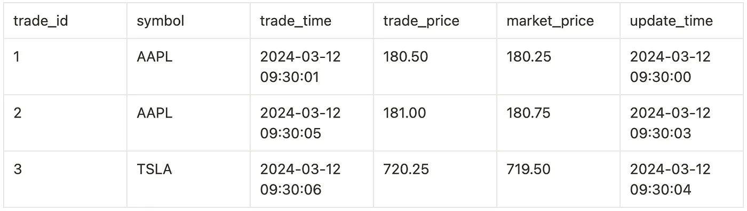Select the TSLA symbol cell
Screen dimensions: 747x211
[x=188, y=179]
